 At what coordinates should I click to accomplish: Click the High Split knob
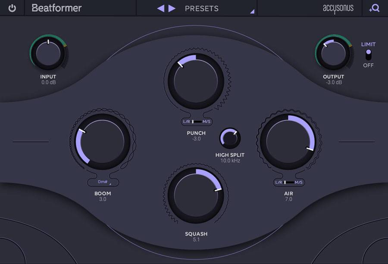coord(230,138)
